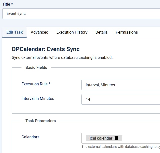Click the help text below Calendars

click(x=120, y=147)
